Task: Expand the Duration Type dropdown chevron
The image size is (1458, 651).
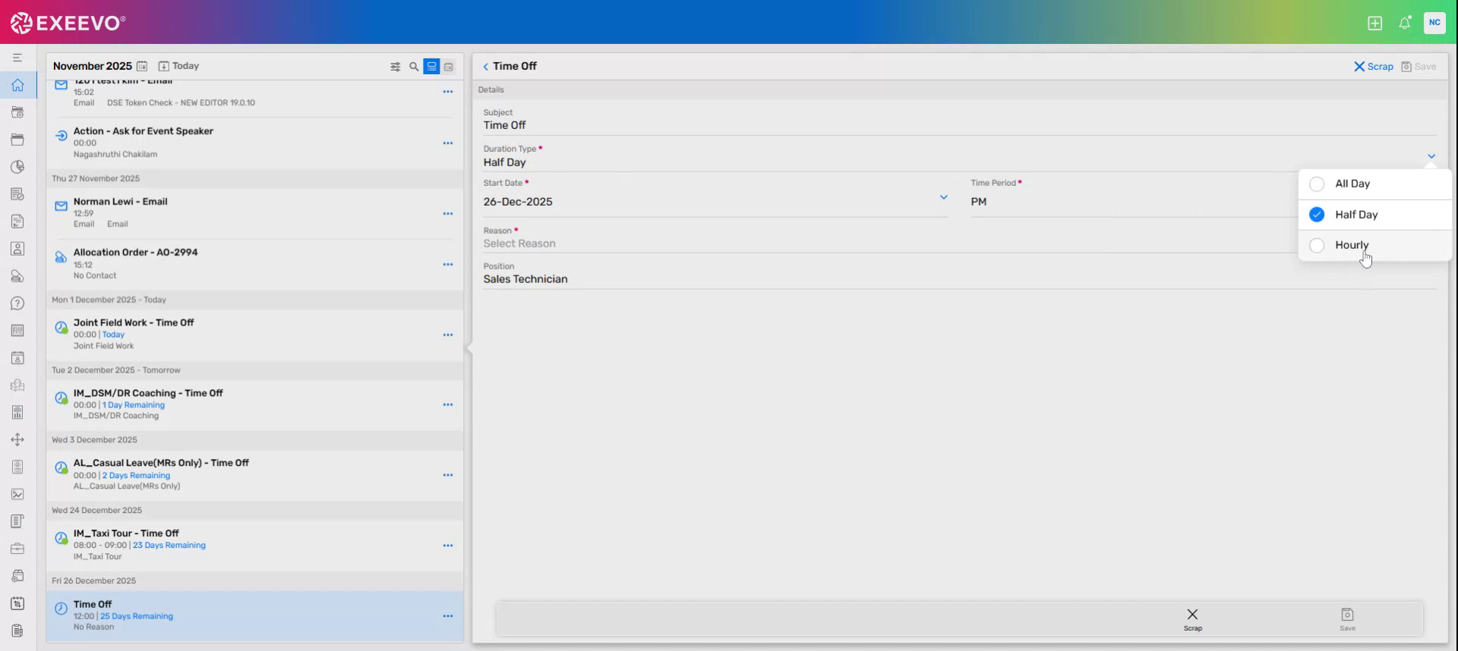Action: pos(1431,156)
